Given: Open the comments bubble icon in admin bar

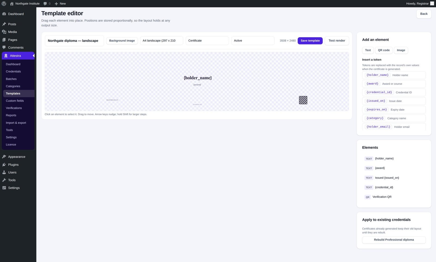Looking at the screenshot, I should click(x=45, y=4).
